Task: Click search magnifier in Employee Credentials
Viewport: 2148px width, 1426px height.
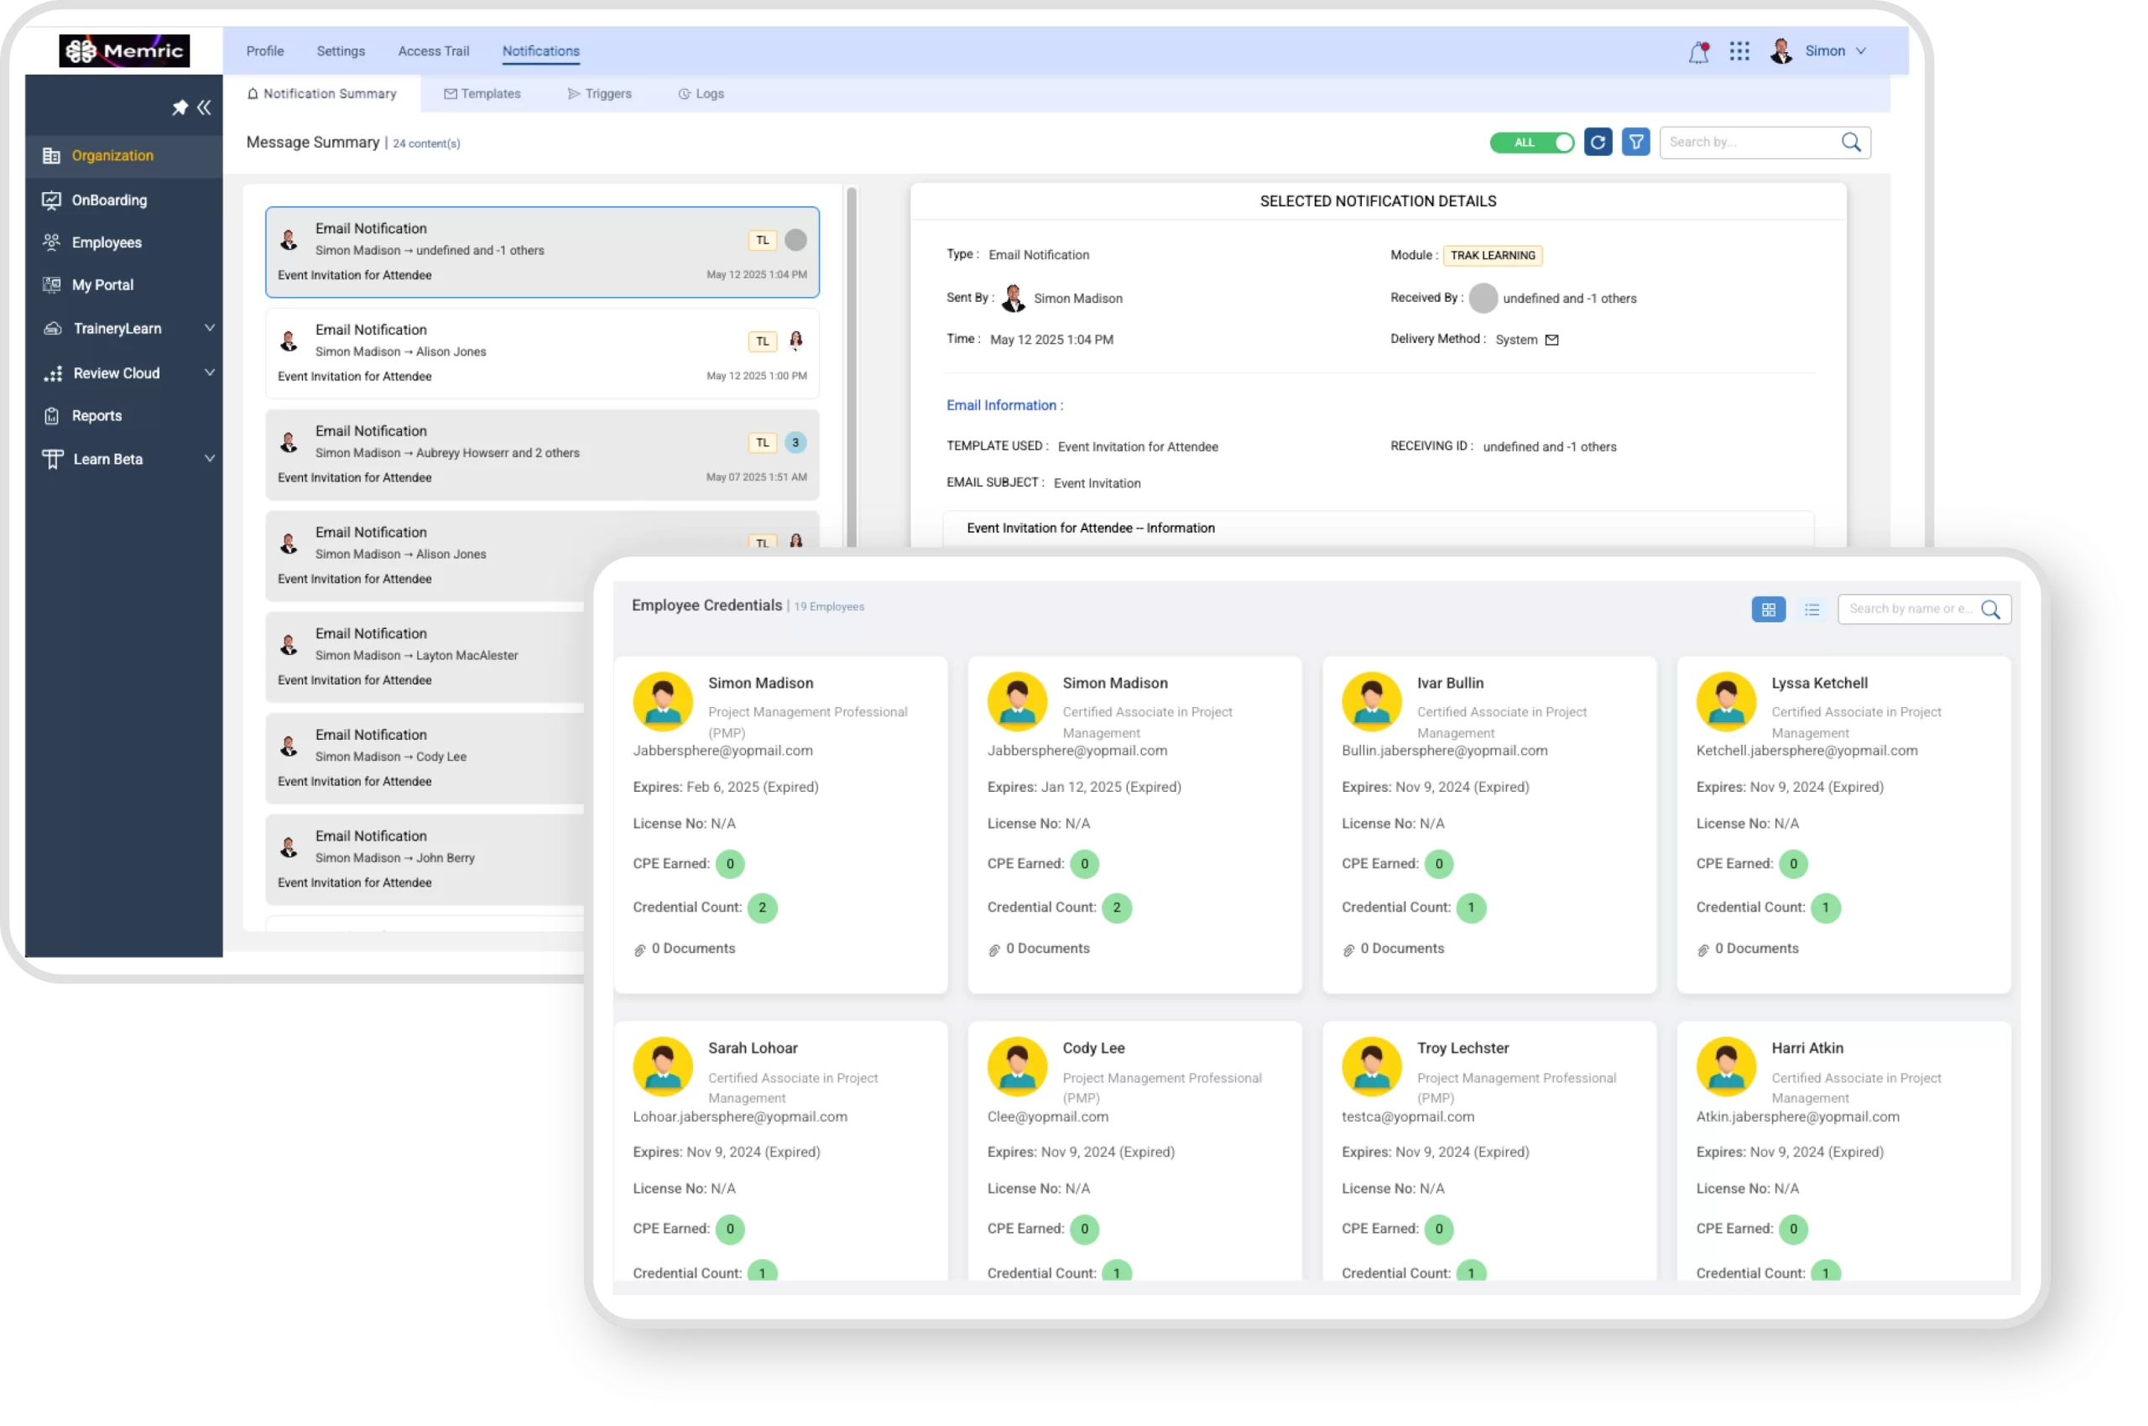Action: coord(1990,609)
